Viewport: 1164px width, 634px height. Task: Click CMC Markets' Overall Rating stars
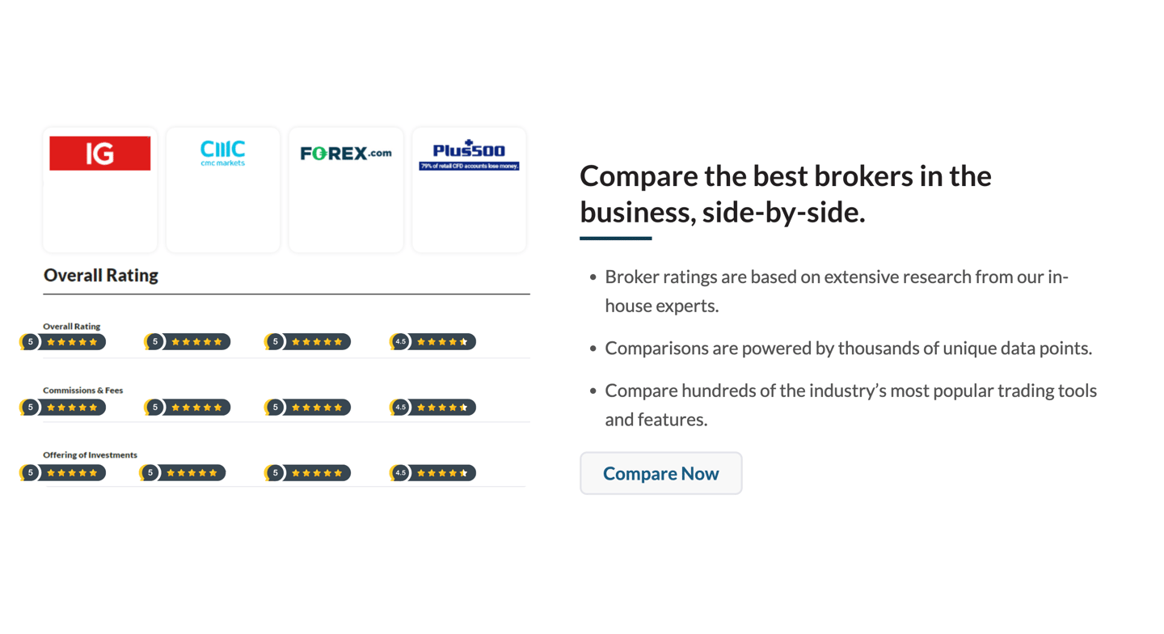point(188,342)
